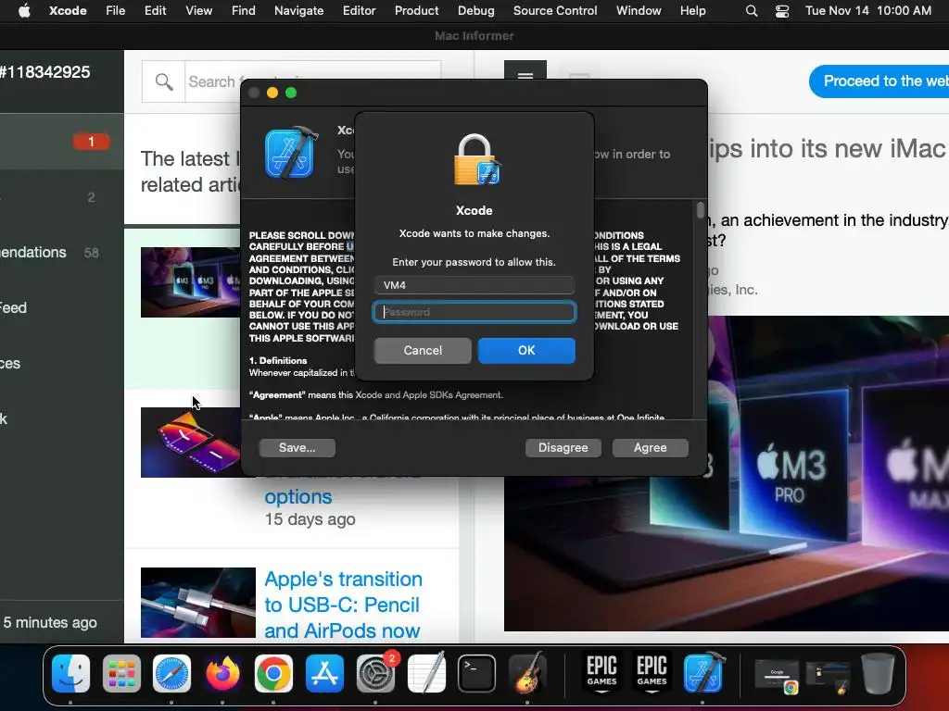
Task: Open System Settings with update badge
Action: [x=376, y=673]
